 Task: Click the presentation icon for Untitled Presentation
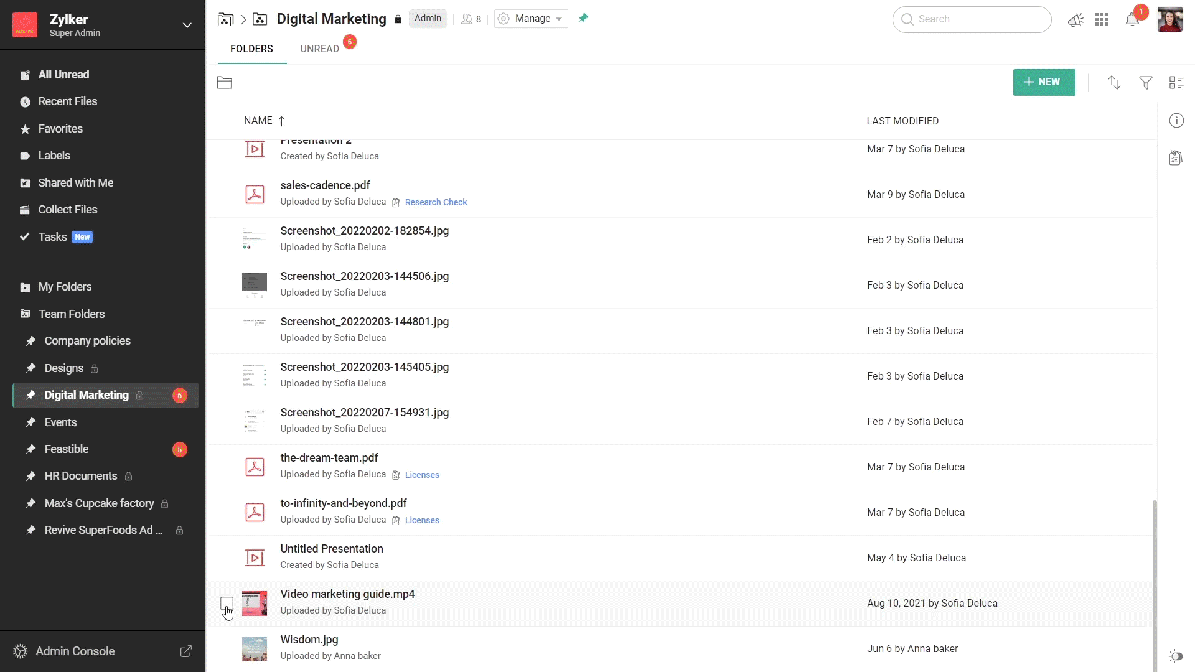pos(255,558)
